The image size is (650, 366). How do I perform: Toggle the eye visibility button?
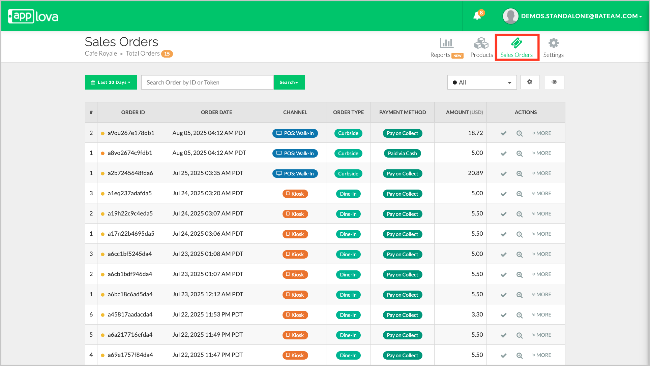pos(554,82)
